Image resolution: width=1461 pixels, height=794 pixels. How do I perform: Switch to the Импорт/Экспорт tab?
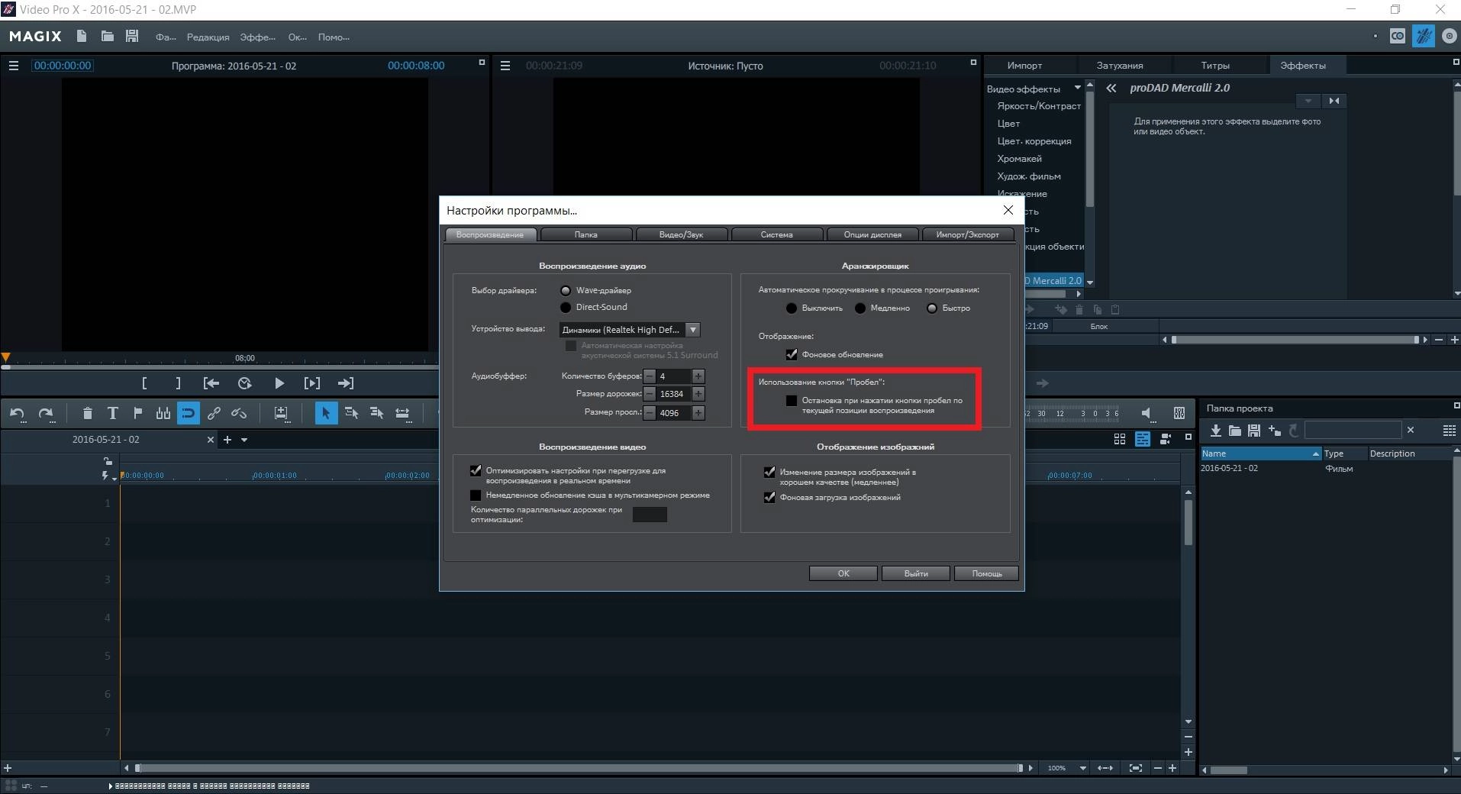[968, 234]
